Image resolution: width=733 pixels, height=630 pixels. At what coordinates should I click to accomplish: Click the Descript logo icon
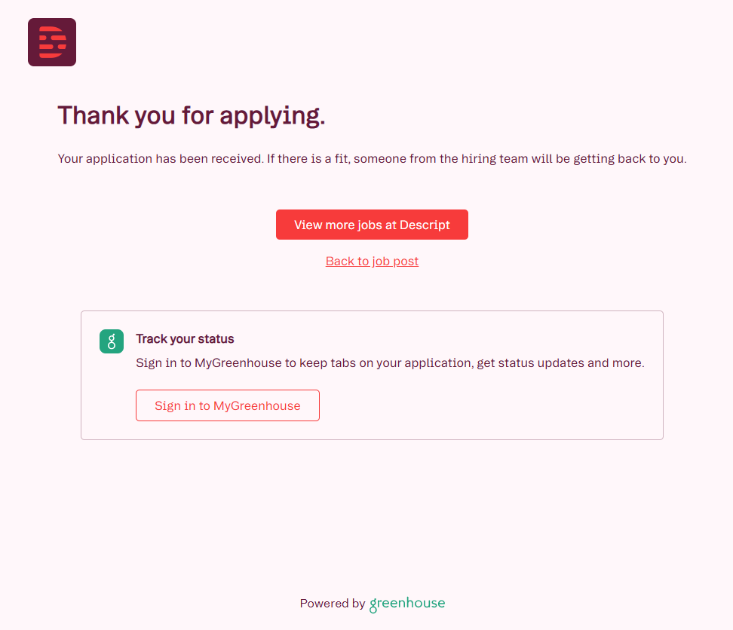pos(52,42)
